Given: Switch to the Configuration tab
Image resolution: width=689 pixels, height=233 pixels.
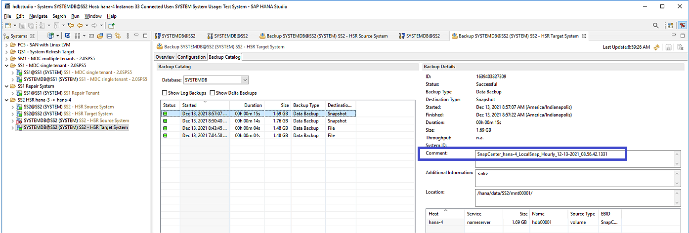Looking at the screenshot, I should [192, 57].
